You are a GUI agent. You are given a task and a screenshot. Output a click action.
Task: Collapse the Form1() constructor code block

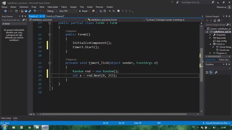click(50, 35)
